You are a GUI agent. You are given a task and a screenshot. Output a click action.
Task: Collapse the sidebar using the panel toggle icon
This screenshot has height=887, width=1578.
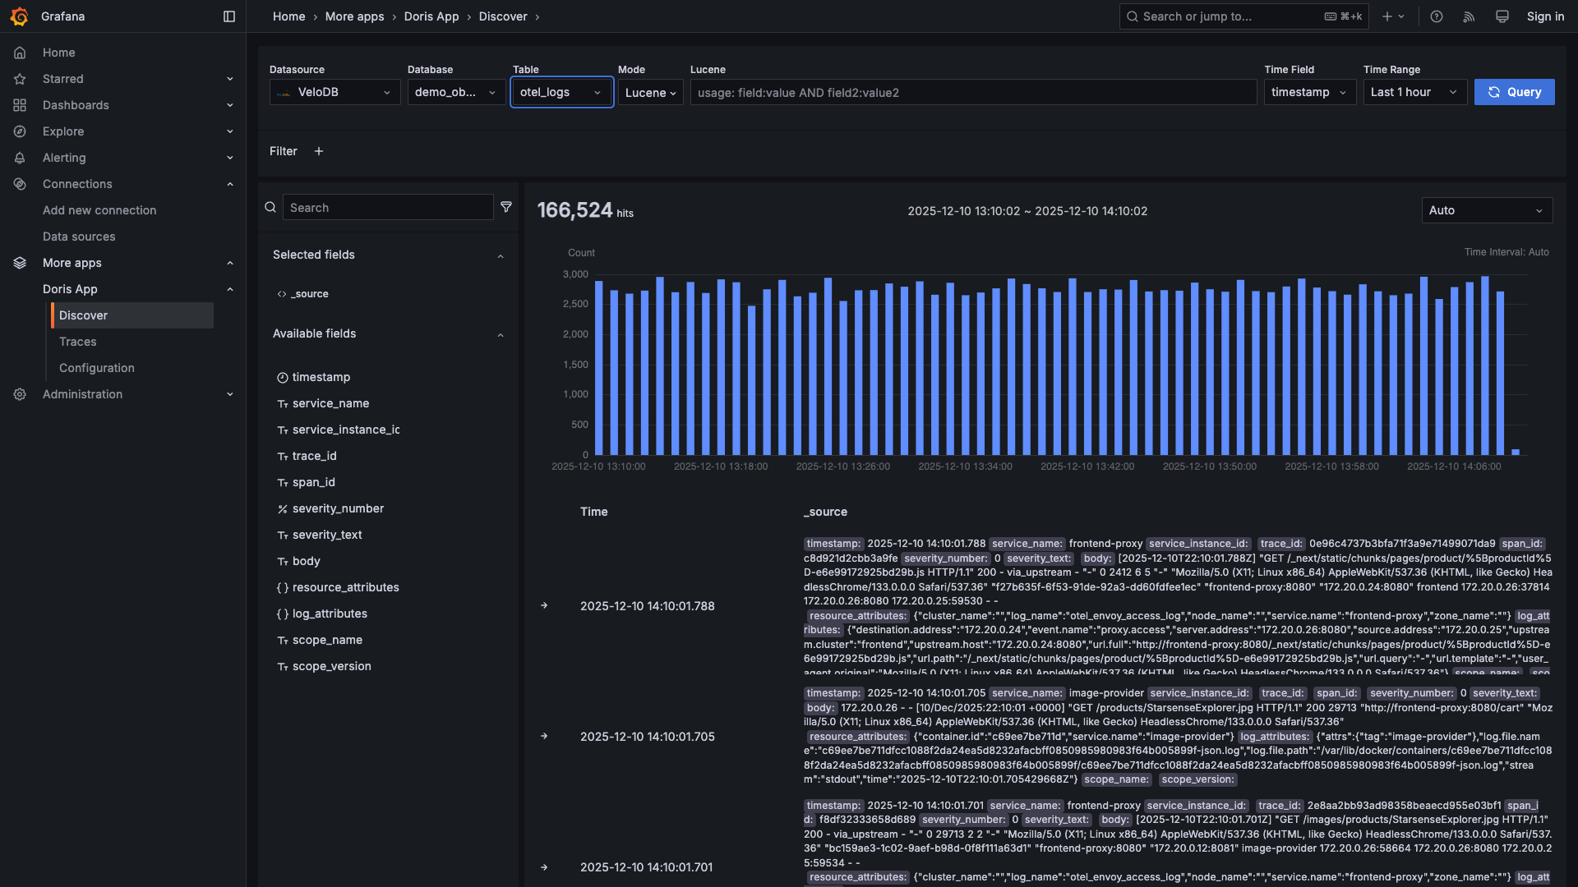[228, 16]
